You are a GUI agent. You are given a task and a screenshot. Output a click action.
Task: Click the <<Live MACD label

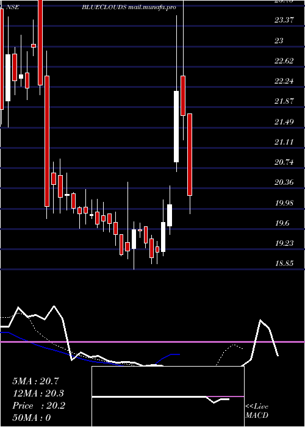click(x=257, y=411)
